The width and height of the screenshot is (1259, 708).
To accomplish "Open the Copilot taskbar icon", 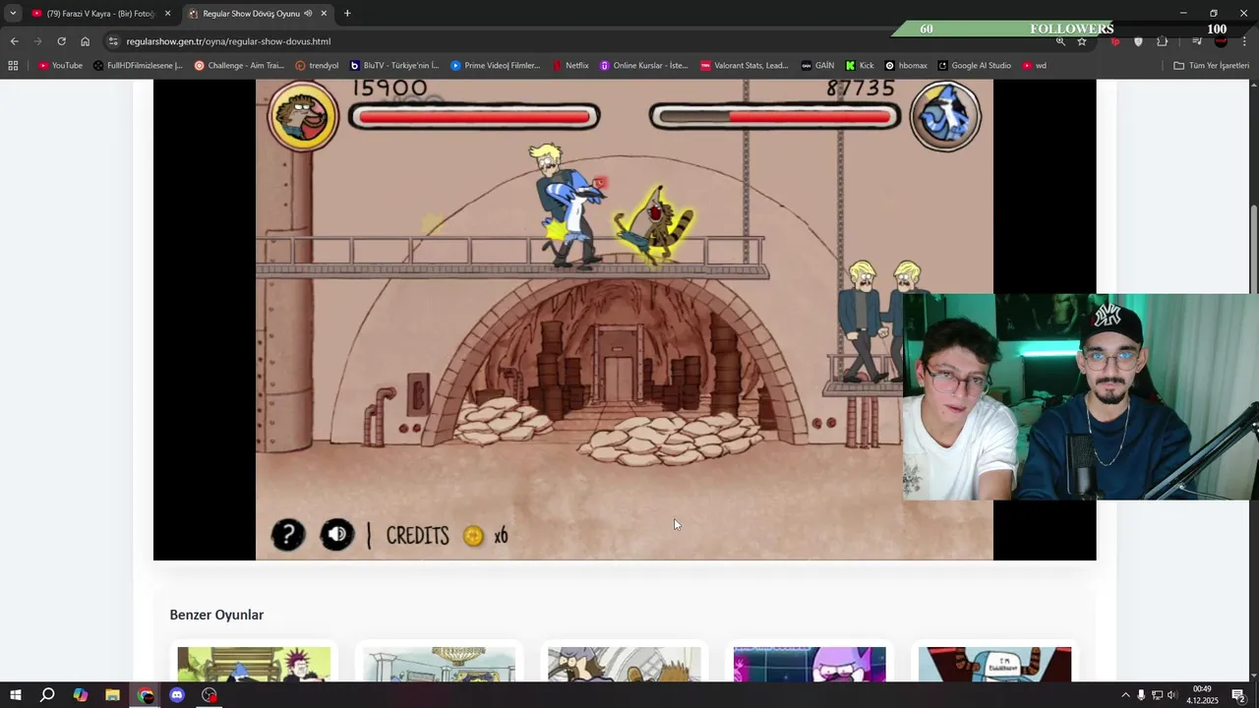I will click(x=80, y=695).
